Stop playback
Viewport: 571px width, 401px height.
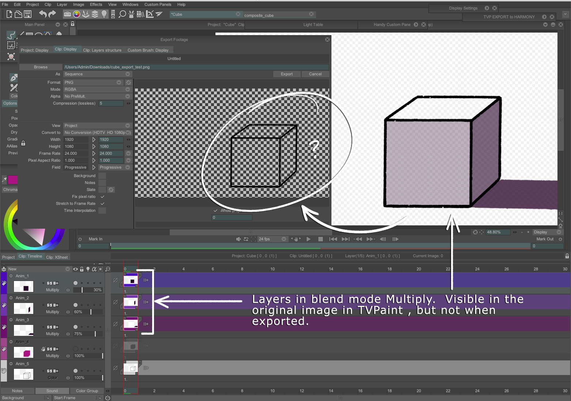[320, 239]
